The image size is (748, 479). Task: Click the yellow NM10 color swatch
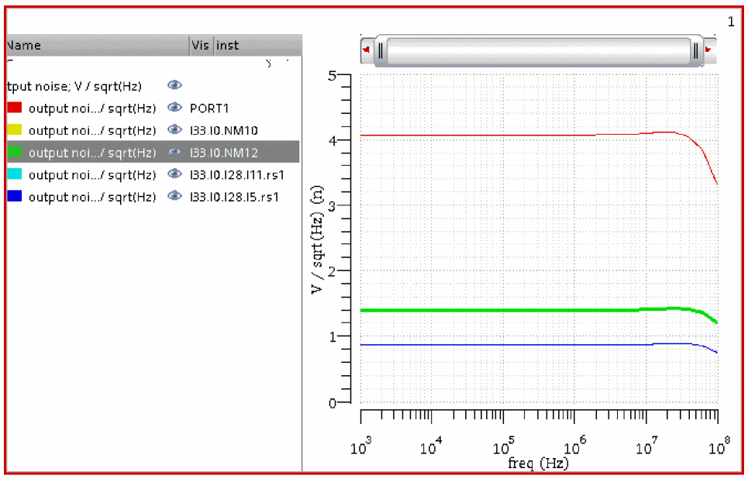click(15, 130)
